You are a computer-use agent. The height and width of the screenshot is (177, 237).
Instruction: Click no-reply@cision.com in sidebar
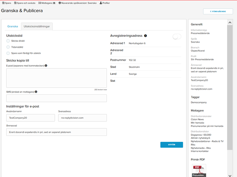coord(201,89)
